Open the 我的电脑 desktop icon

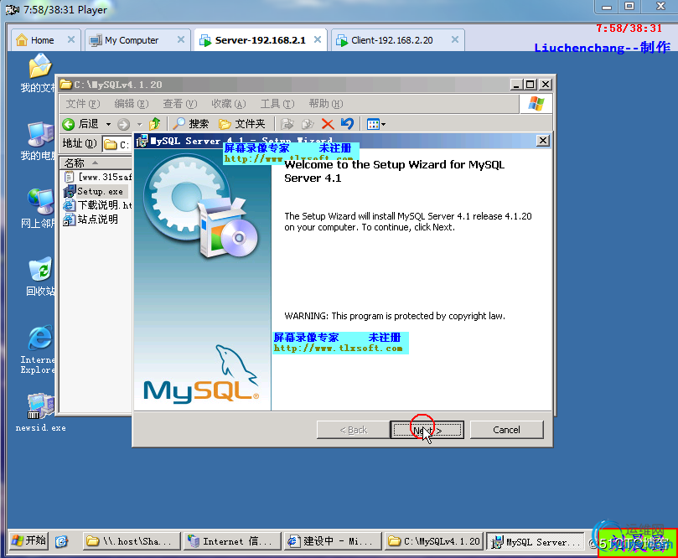point(39,141)
